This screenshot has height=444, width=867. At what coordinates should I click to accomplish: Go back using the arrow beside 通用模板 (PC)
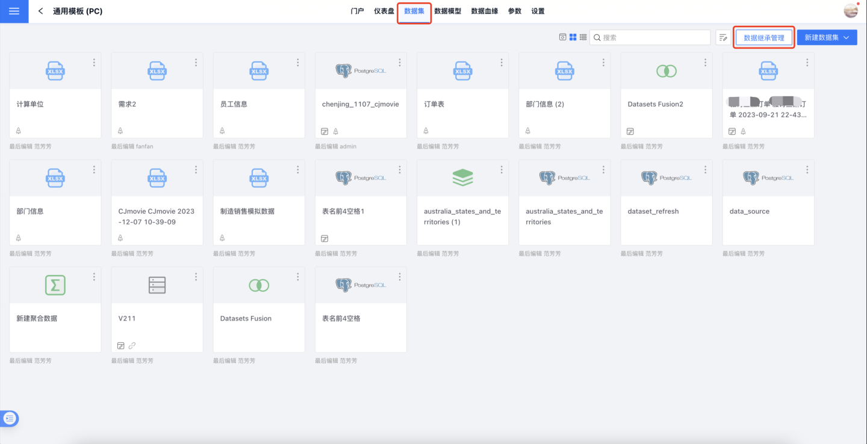(41, 11)
